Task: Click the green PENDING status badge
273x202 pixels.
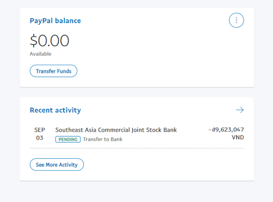Action: coord(68,139)
